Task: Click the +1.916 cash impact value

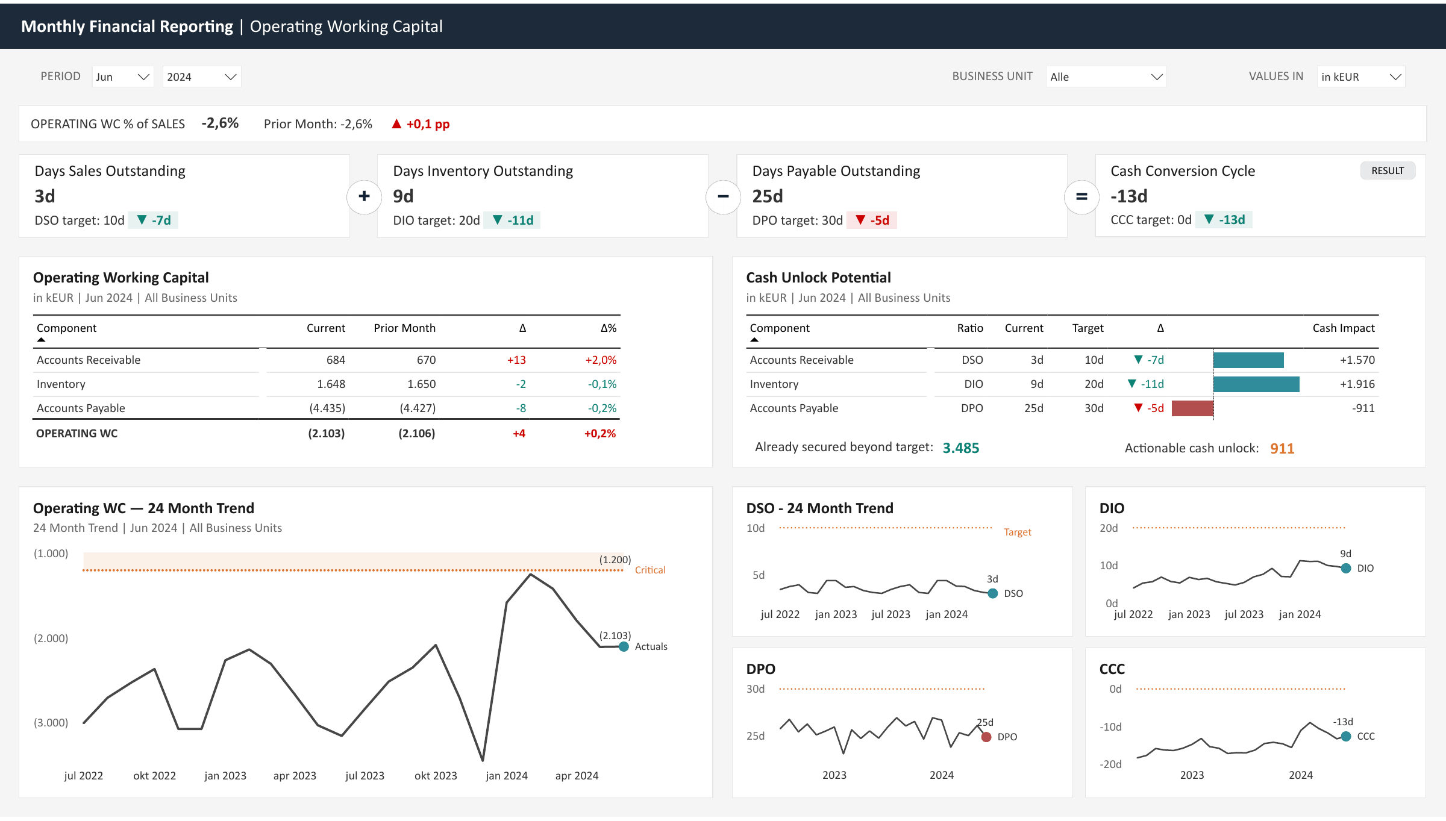Action: (x=1357, y=384)
